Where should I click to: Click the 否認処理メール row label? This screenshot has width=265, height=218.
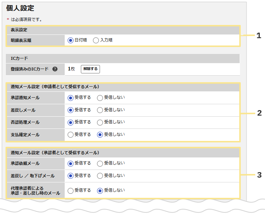pos(25,122)
